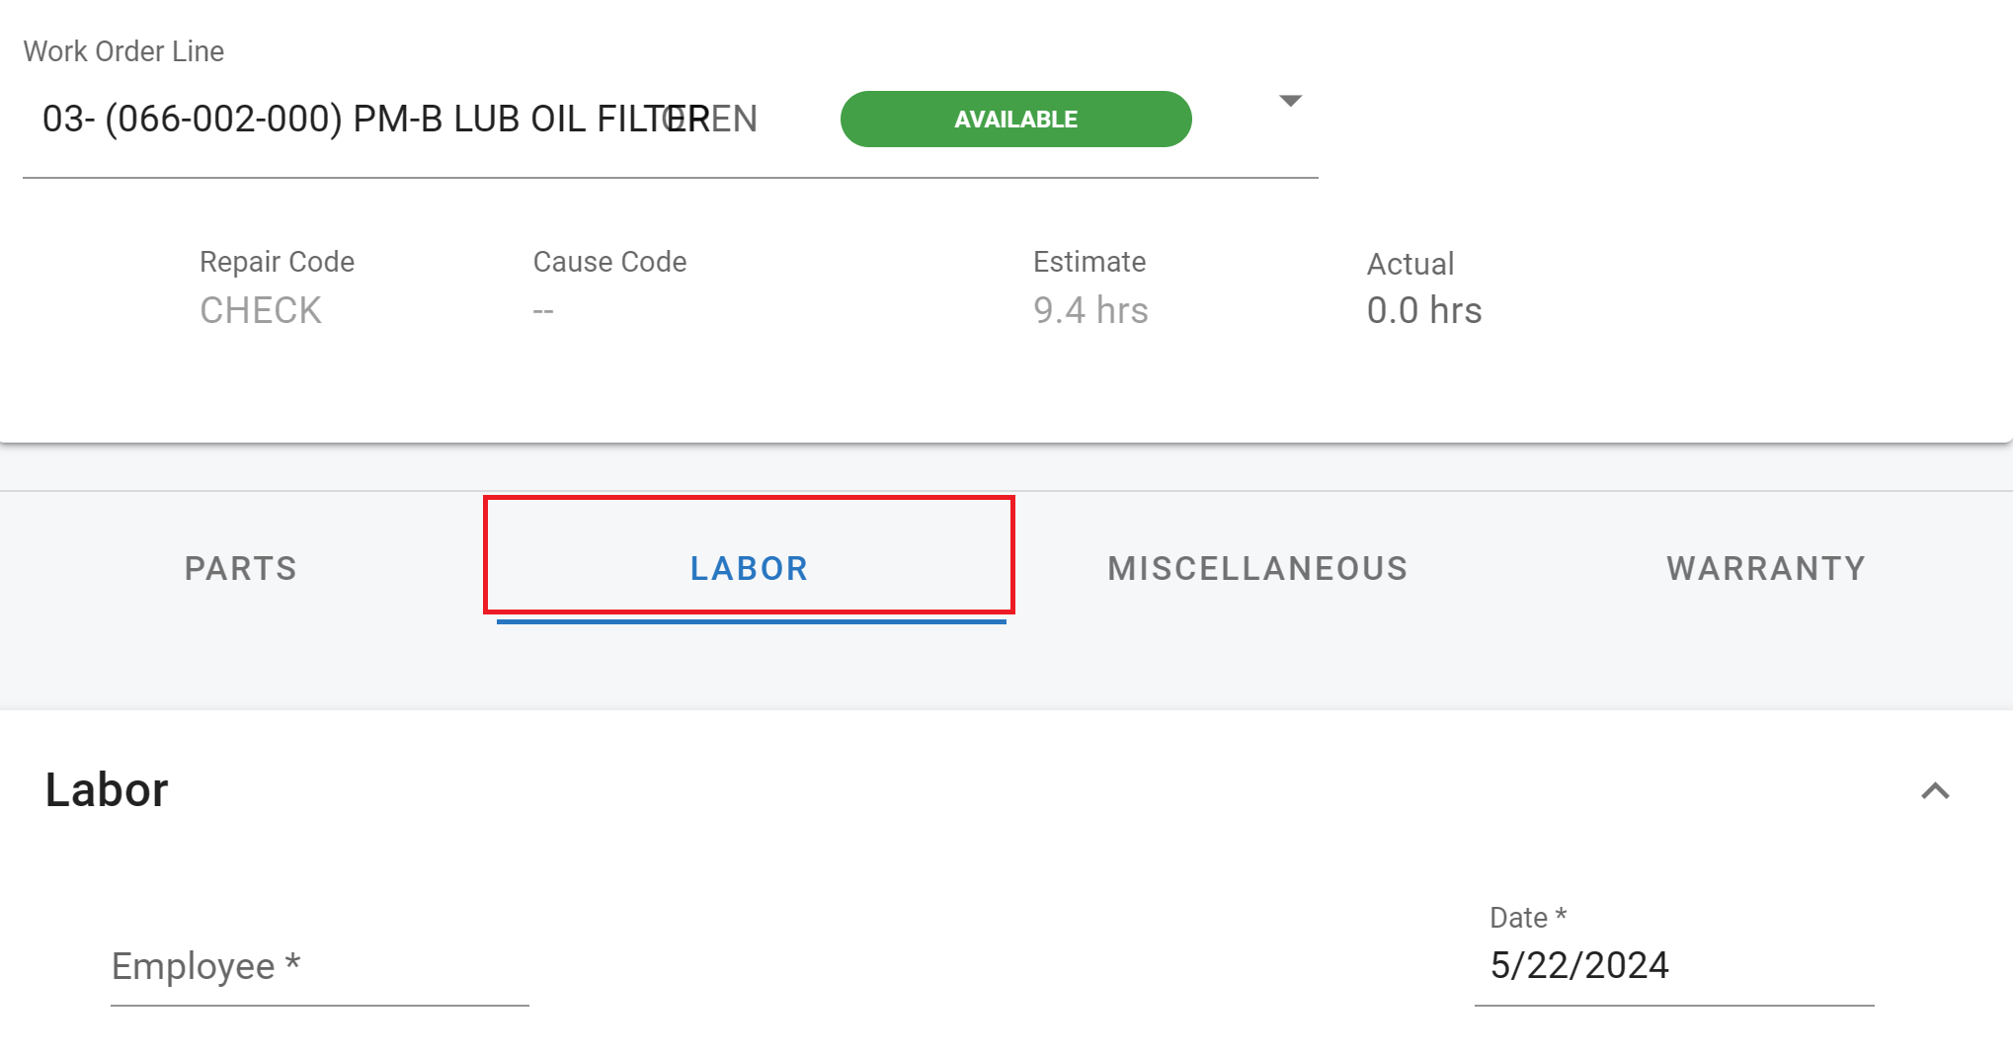The image size is (2013, 1060).
Task: Click the Repair Code label
Action: (277, 262)
